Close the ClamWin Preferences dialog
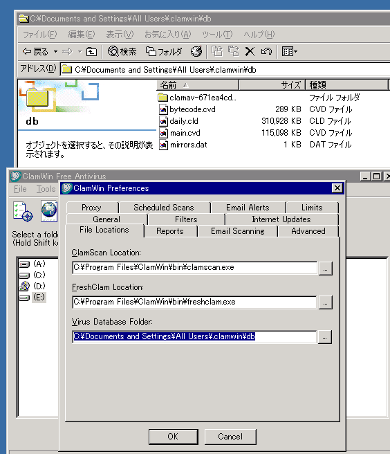Viewport: 390px width, 454px height. click(337, 188)
